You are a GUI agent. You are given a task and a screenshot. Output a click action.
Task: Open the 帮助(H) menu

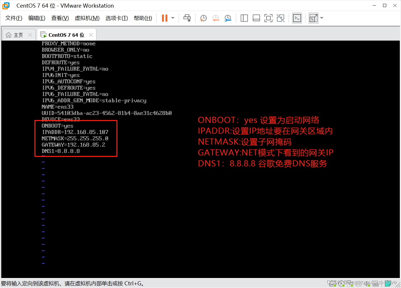[x=143, y=18]
